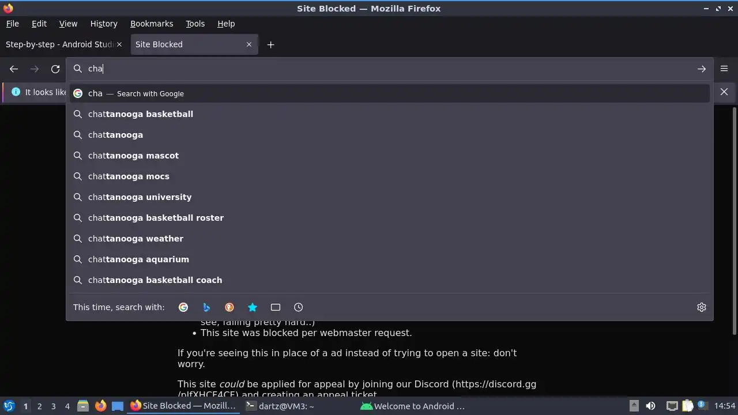Search this time with DuckDuckGo icon
The height and width of the screenshot is (415, 738).
click(229, 307)
